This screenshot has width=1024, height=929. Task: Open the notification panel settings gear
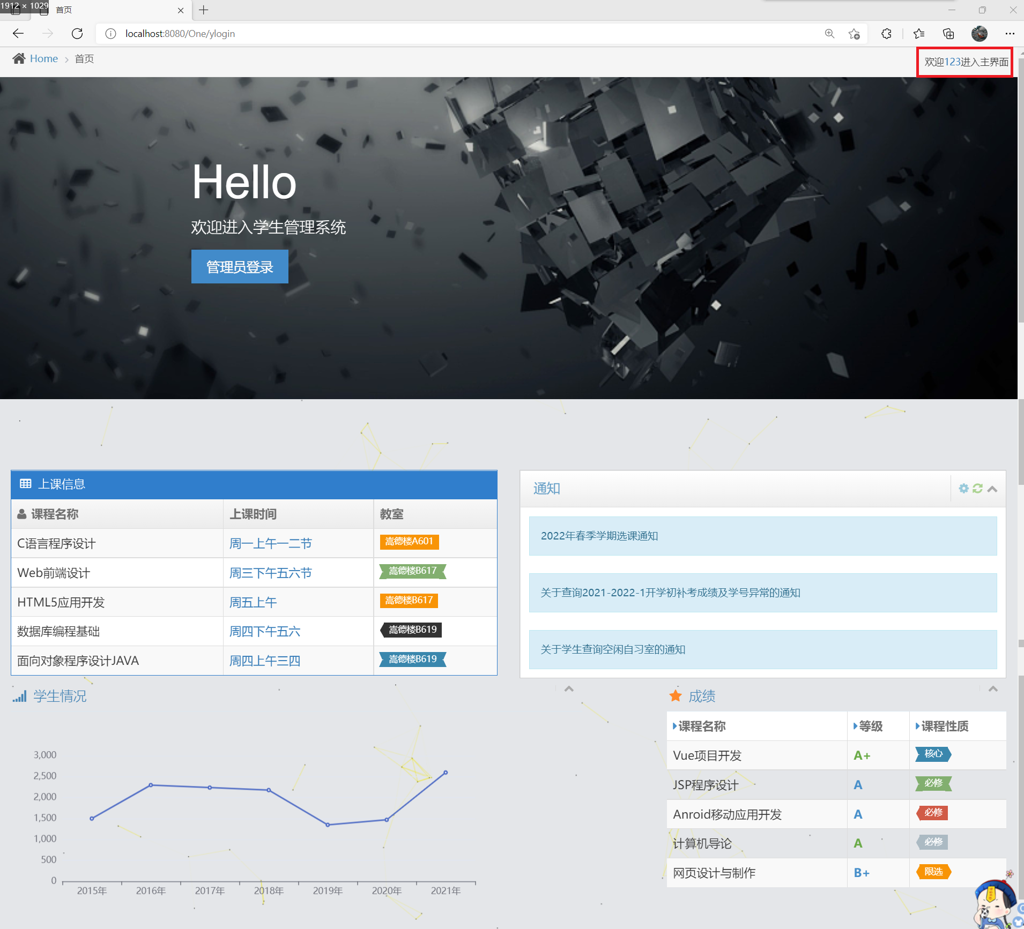click(x=963, y=488)
